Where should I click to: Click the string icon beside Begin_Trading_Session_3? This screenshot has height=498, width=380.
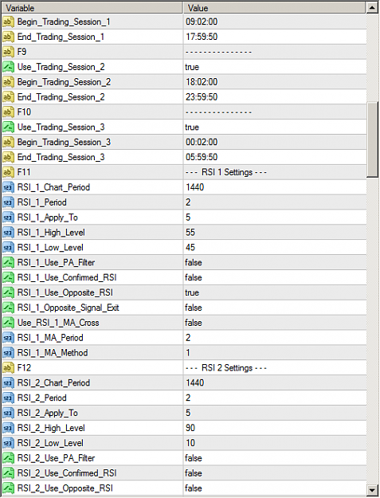point(8,142)
